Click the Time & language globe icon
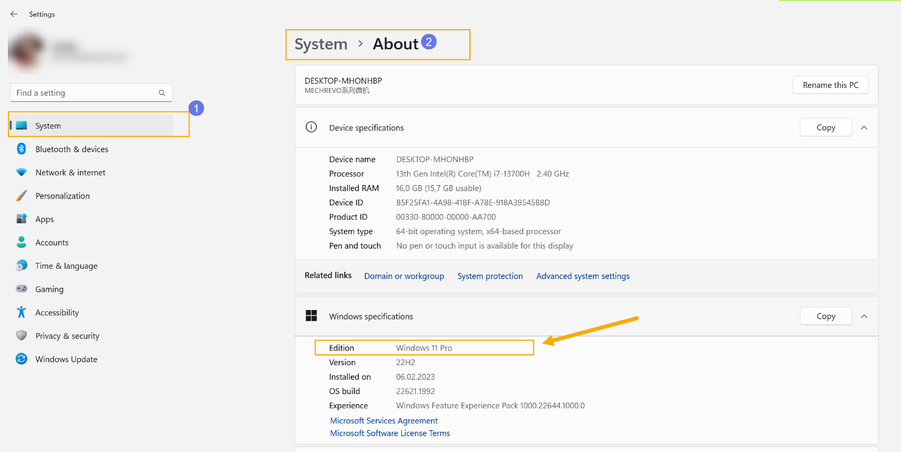Viewport: 901px width, 452px height. coord(21,266)
